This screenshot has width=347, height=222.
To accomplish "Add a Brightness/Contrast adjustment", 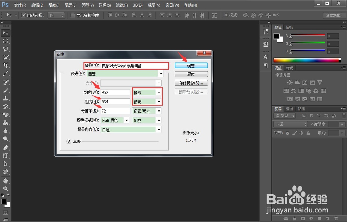I will click(289, 83).
